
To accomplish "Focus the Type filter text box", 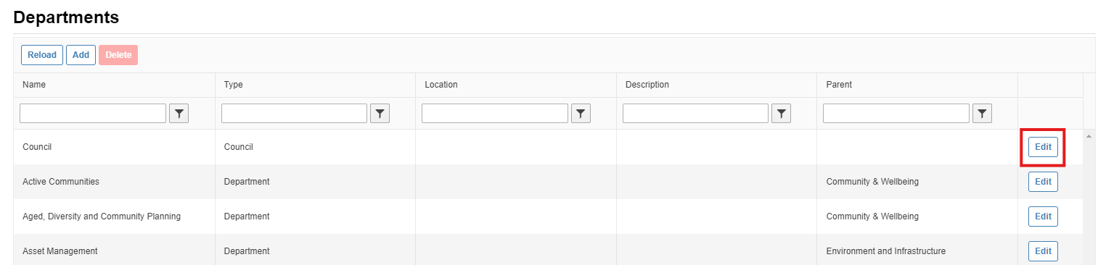I will click(294, 114).
